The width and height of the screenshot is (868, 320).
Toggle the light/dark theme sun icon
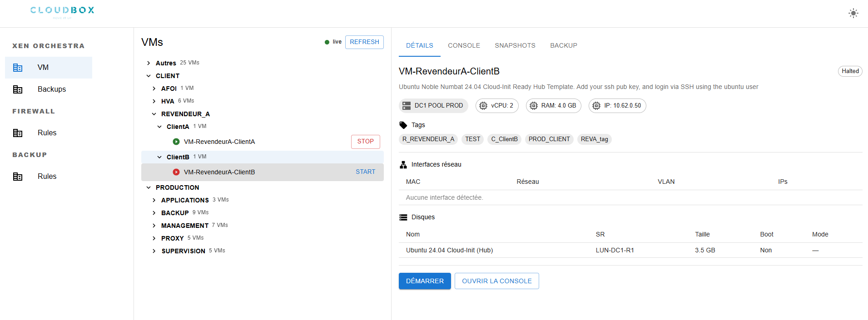pyautogui.click(x=853, y=13)
